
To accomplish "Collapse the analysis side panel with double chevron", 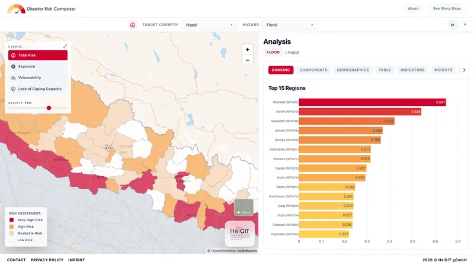I will coord(452,25).
